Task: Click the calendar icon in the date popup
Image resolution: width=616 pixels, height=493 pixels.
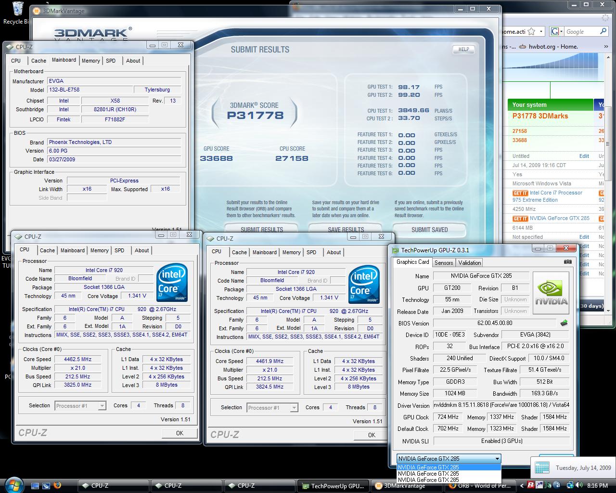Action: [542, 467]
